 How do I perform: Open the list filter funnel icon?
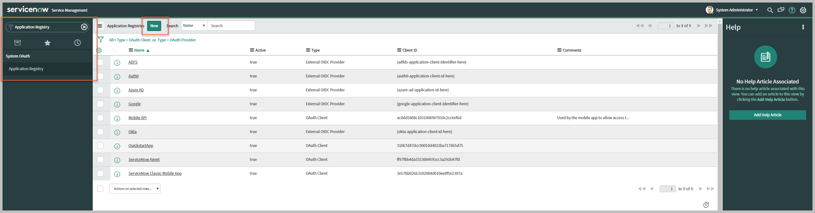101,40
